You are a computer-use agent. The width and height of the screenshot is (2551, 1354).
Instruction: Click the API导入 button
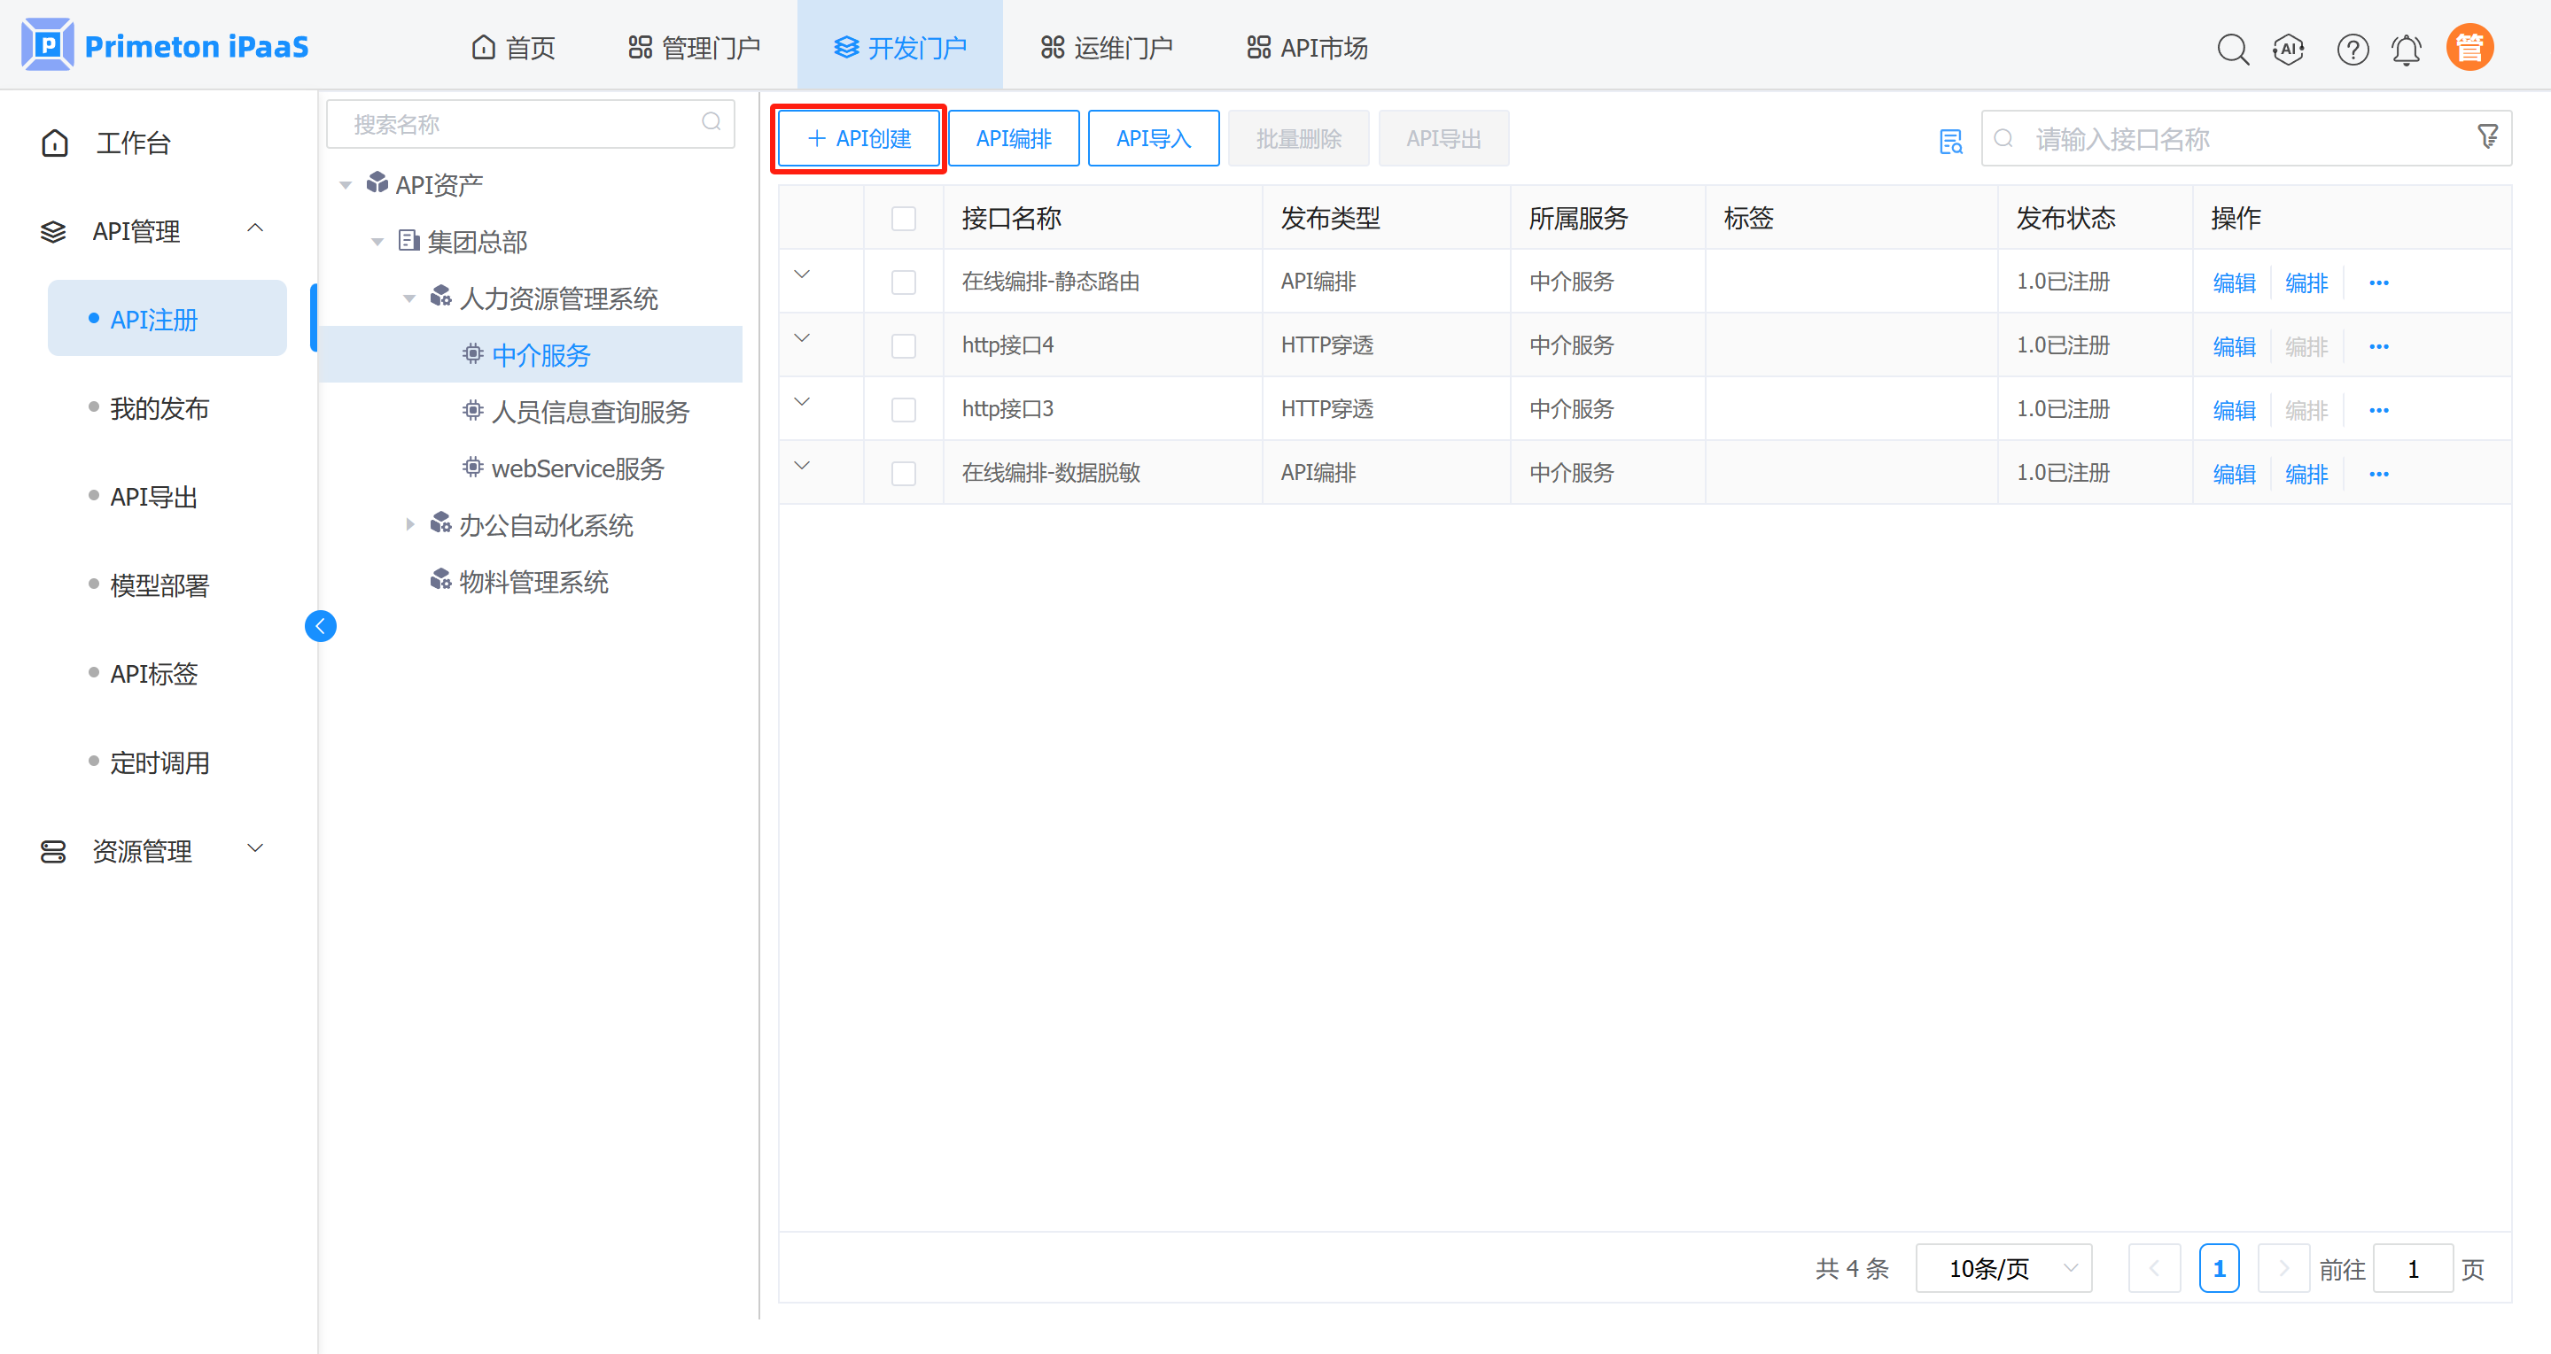(x=1153, y=138)
